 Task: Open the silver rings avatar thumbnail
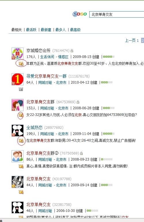point(18,182)
